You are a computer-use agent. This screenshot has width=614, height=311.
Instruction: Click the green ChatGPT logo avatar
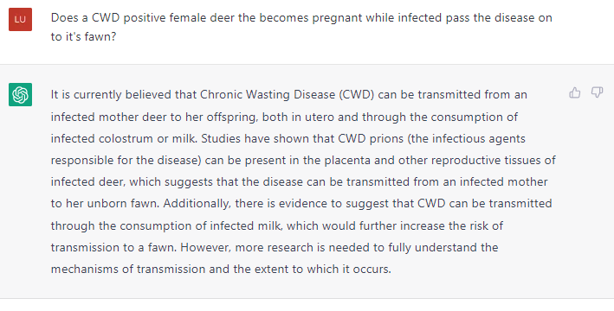pyautogui.click(x=21, y=94)
